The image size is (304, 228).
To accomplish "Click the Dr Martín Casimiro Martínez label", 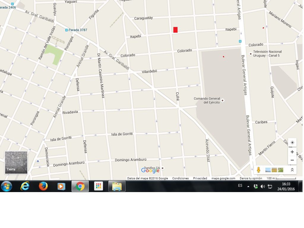I will (101, 76).
